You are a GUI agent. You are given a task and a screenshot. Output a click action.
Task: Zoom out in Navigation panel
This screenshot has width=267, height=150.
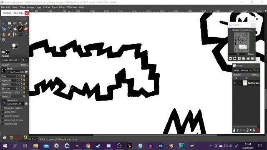coord(230,58)
